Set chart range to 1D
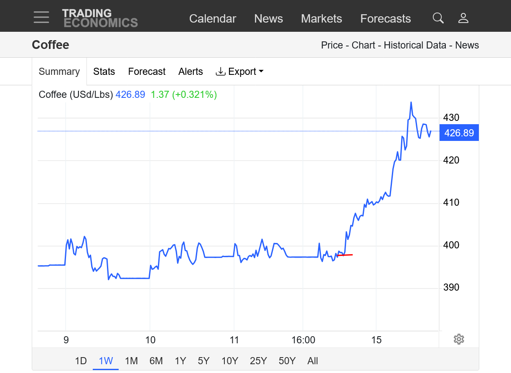Screen dimensions: 511x373 (x=81, y=361)
